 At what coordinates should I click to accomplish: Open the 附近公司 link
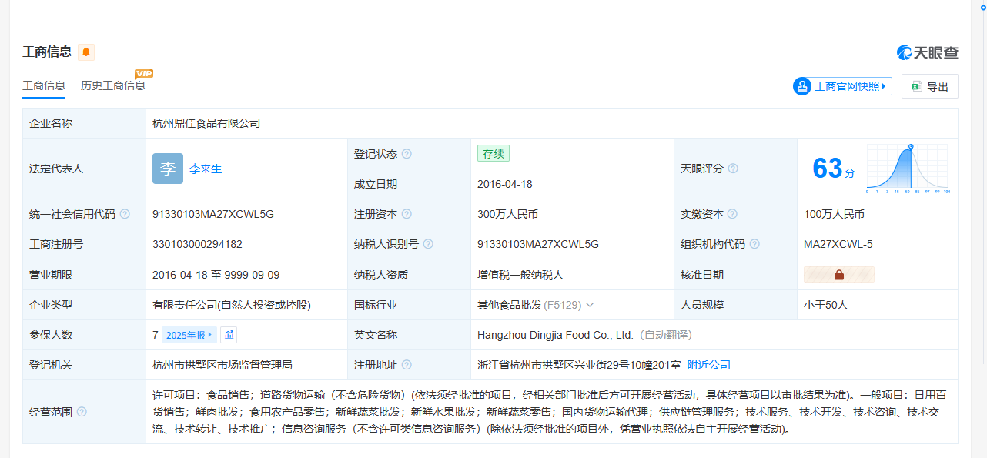(708, 365)
